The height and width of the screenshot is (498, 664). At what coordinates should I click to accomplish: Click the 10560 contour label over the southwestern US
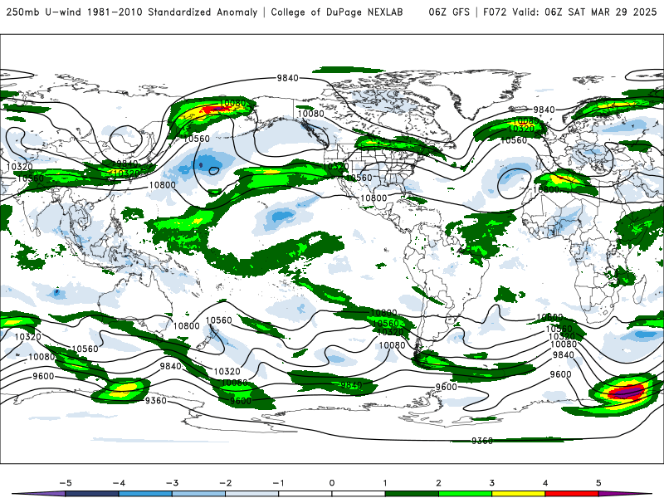[x=359, y=178]
